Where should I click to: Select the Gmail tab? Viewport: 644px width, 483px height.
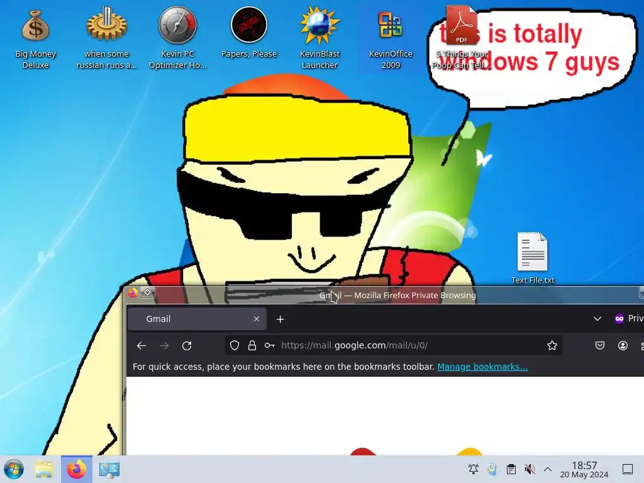tap(197, 319)
